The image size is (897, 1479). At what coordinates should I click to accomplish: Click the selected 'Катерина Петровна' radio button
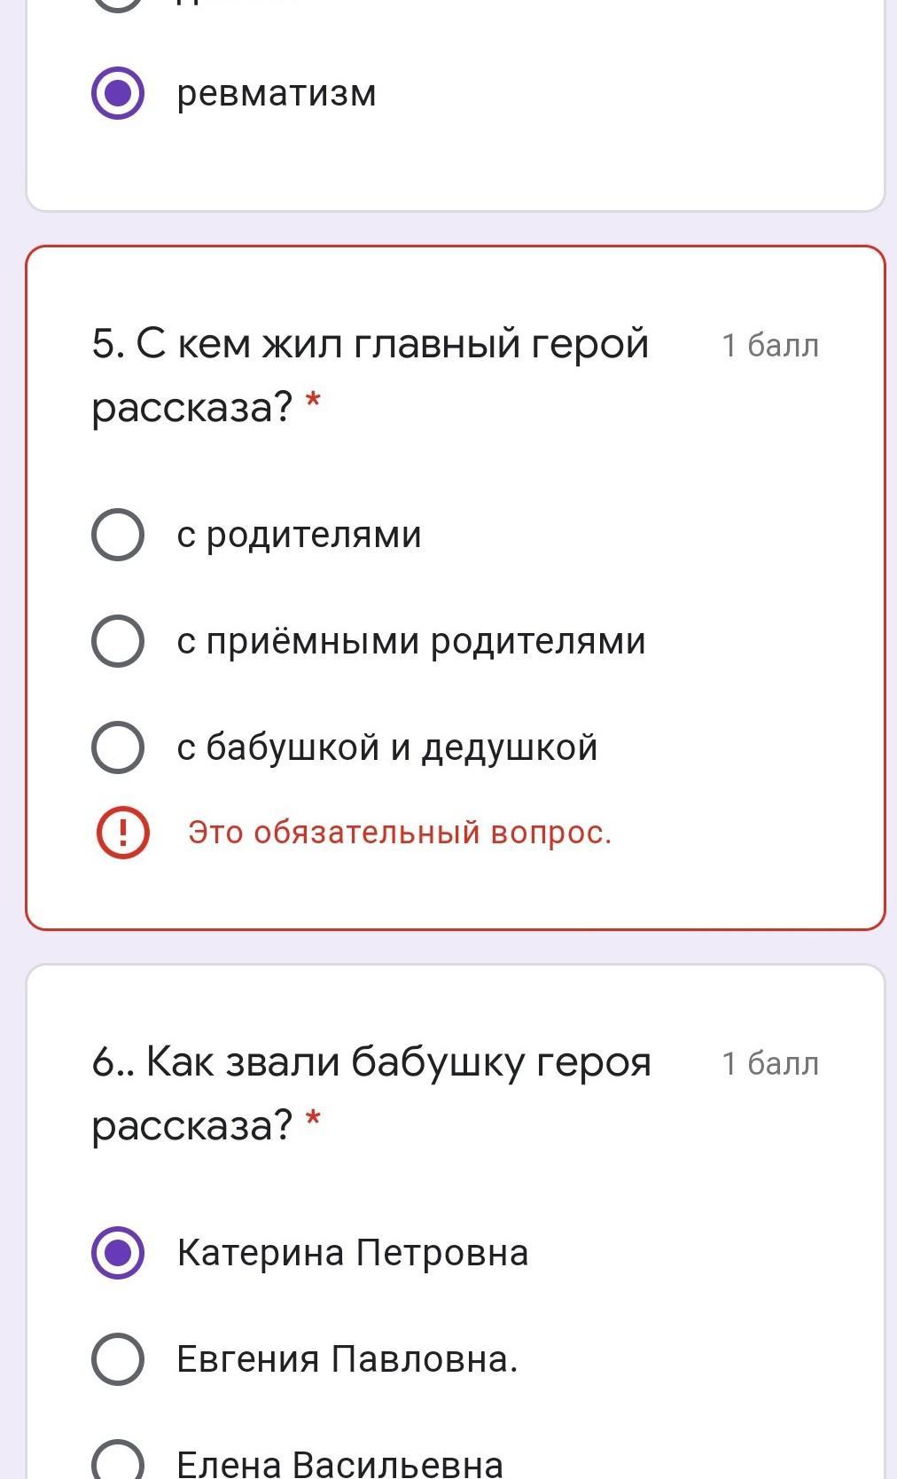tap(118, 1253)
